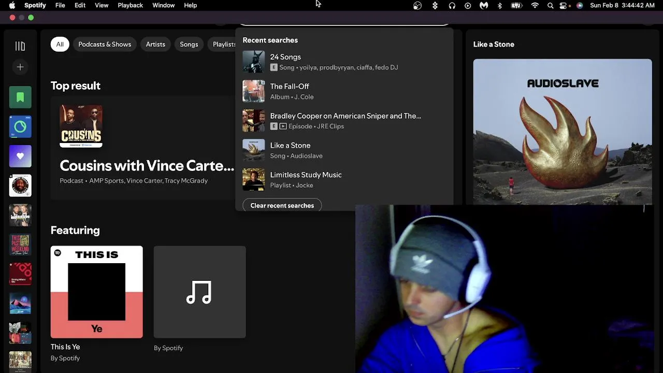Click the OBS-style menu bar icon
Screen dimensions: 663x373
[x=417, y=5]
